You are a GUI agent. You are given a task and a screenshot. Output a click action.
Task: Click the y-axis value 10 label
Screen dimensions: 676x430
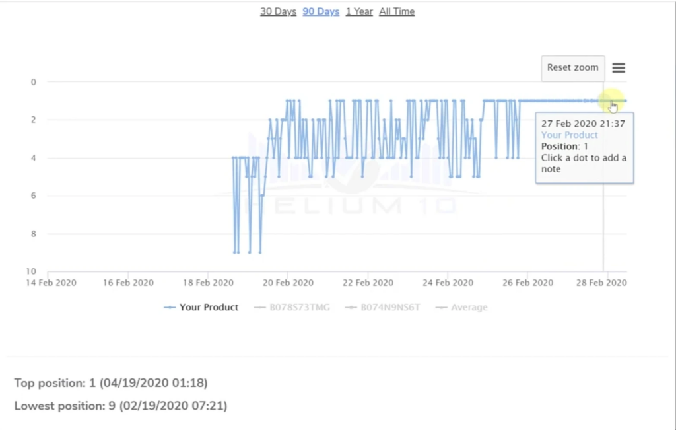click(x=31, y=271)
